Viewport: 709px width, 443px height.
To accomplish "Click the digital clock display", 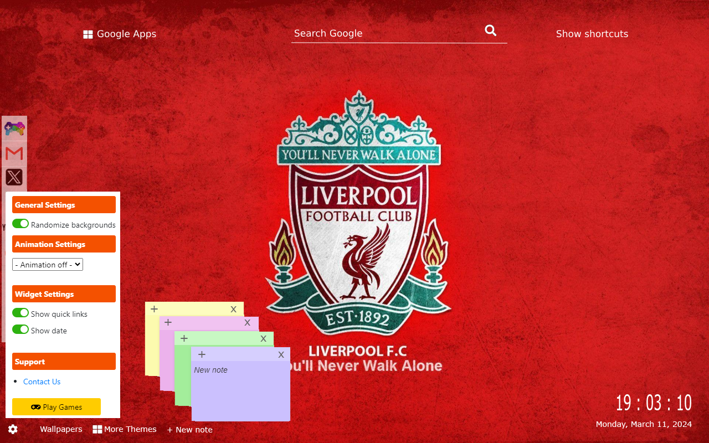I will point(654,403).
